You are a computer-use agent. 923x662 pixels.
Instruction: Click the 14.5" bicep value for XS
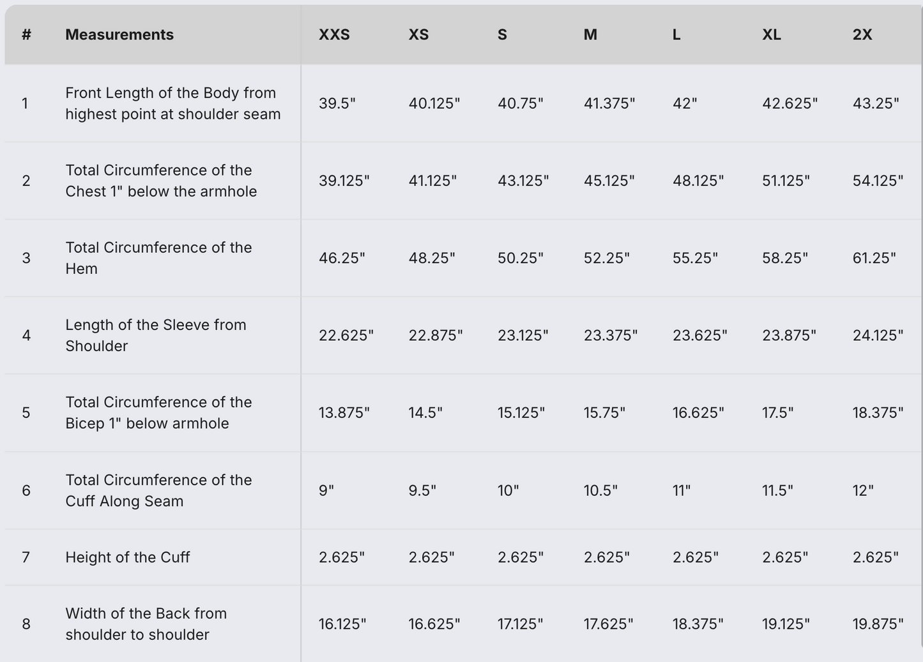(425, 412)
